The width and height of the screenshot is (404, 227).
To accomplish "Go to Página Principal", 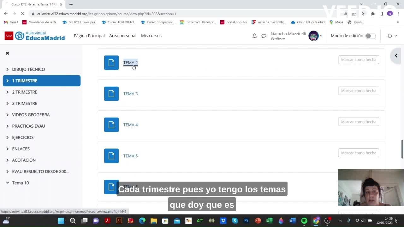I will (x=89, y=36).
